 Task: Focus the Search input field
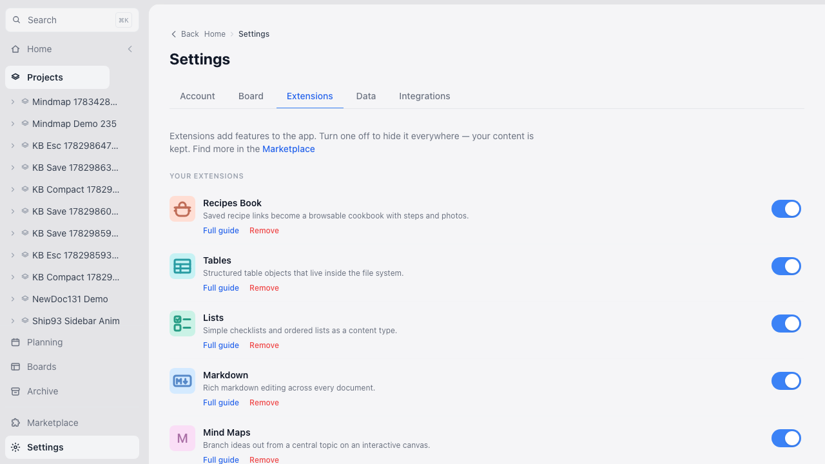pos(72,20)
